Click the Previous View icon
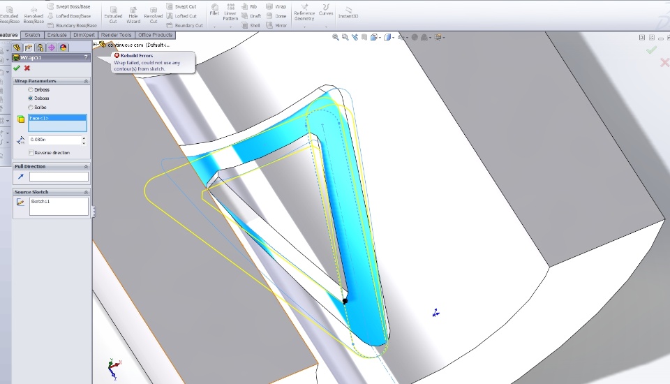The height and width of the screenshot is (384, 670). tap(355, 37)
